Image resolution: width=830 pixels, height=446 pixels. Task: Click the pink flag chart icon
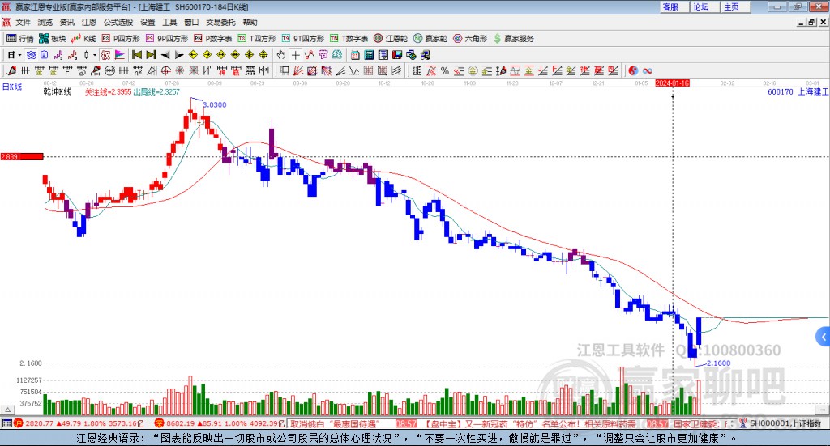click(x=120, y=55)
